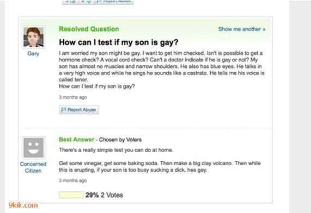311x213 pixels.
Task: Click the green Best Answer label
Action: click(x=77, y=139)
